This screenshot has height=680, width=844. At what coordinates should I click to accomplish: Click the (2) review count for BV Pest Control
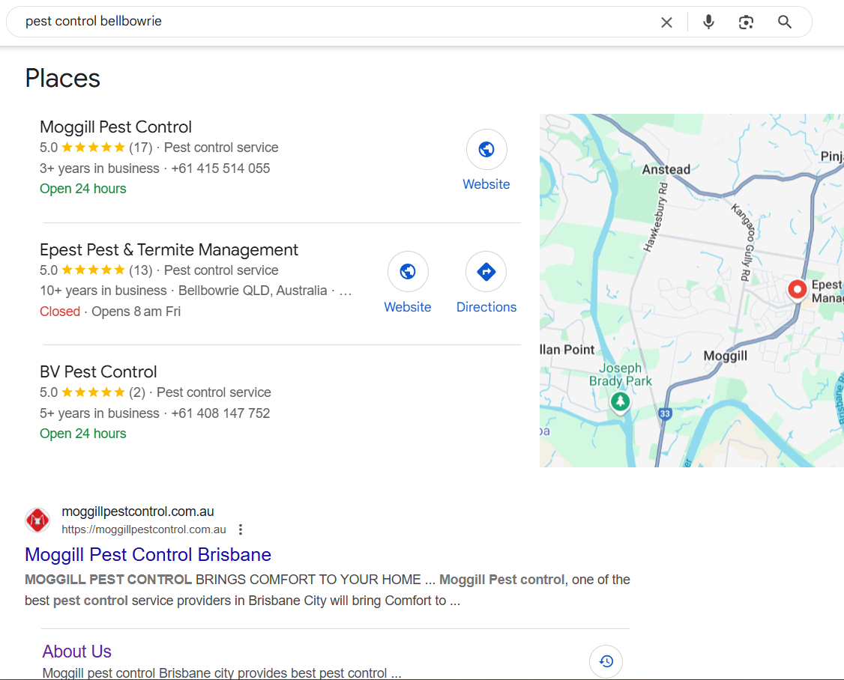(136, 392)
